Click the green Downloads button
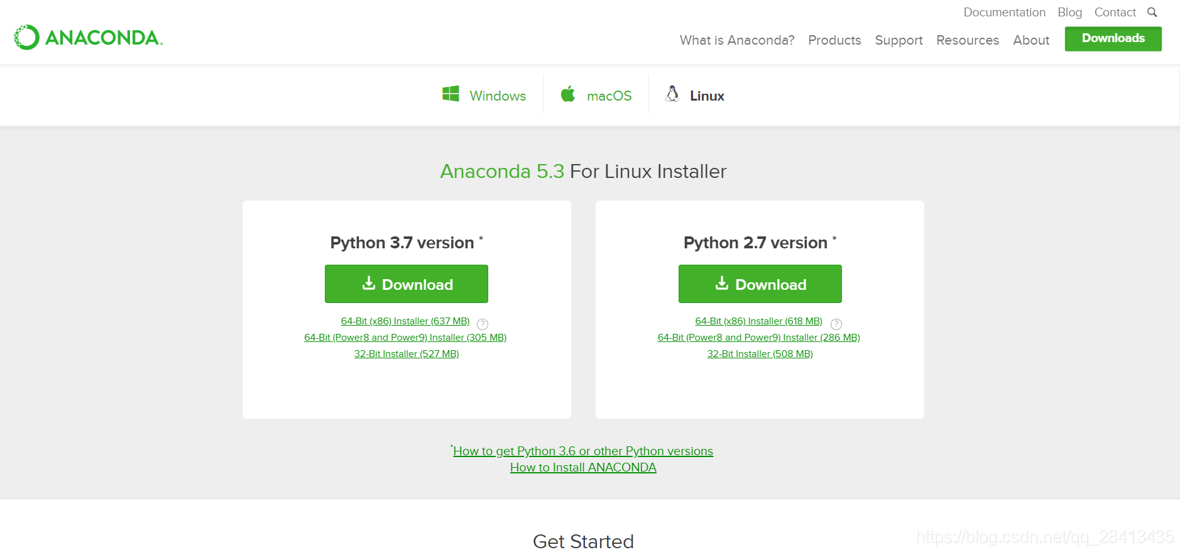Screen dimensions: 1180x552 (1113, 38)
